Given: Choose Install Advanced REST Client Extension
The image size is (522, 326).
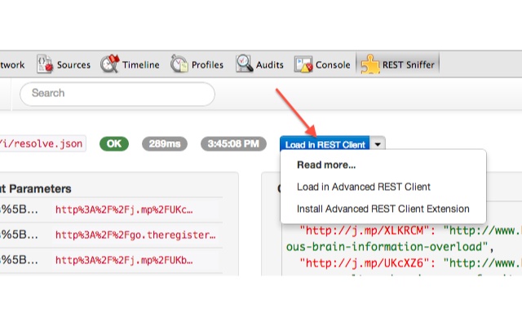Looking at the screenshot, I should [383, 209].
